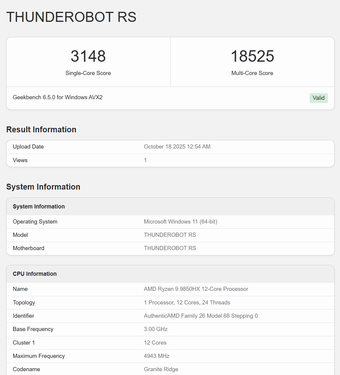Click the System Information table header
The width and height of the screenshot is (340, 375).
point(39,207)
